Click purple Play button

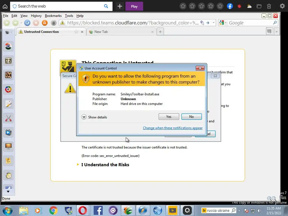[x=134, y=6]
